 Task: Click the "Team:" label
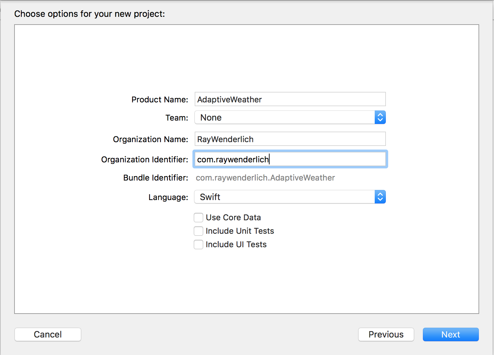coord(177,118)
